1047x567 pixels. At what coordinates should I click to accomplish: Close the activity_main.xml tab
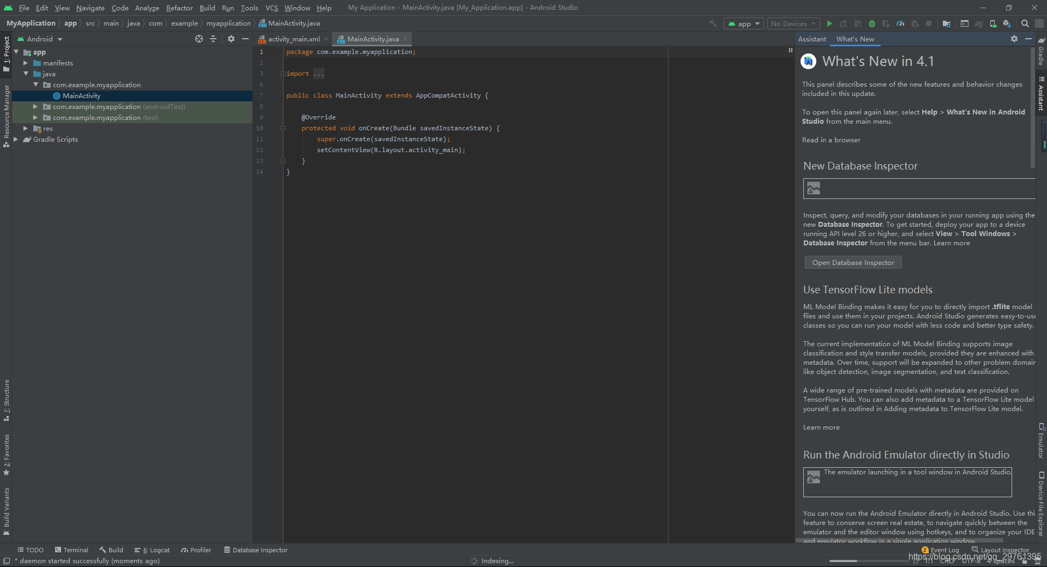326,39
